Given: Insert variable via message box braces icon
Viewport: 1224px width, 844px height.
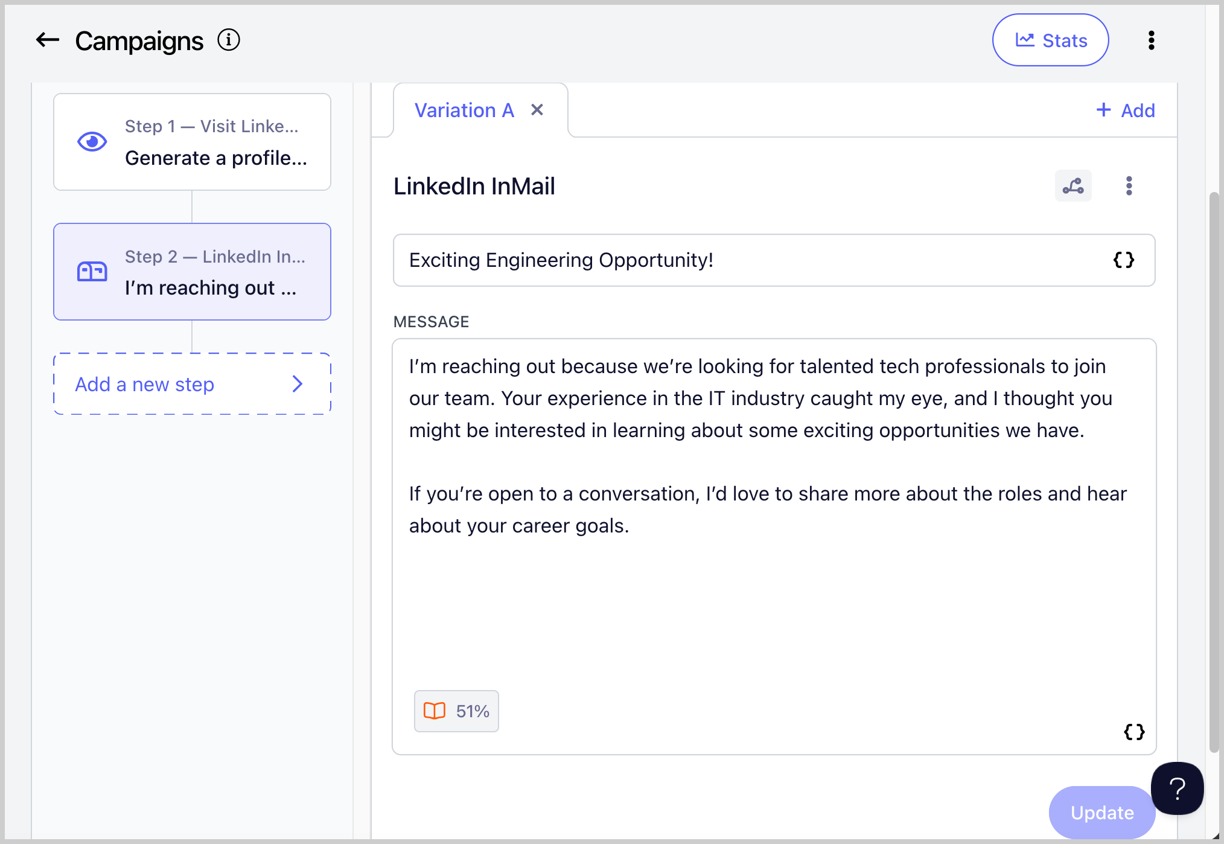Looking at the screenshot, I should click(x=1133, y=732).
